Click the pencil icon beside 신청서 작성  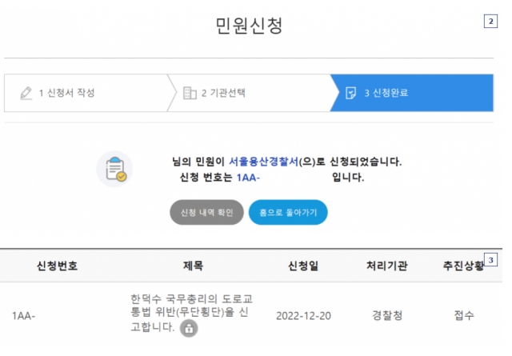point(26,93)
